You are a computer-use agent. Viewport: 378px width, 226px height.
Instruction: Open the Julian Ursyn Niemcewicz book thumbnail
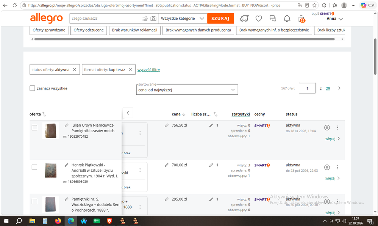click(x=51, y=131)
